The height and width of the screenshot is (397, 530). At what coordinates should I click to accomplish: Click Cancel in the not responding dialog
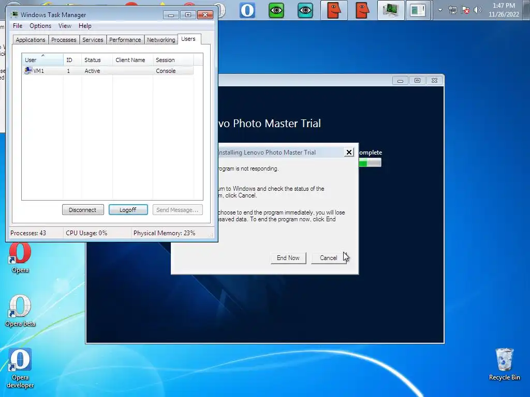pyautogui.click(x=329, y=258)
